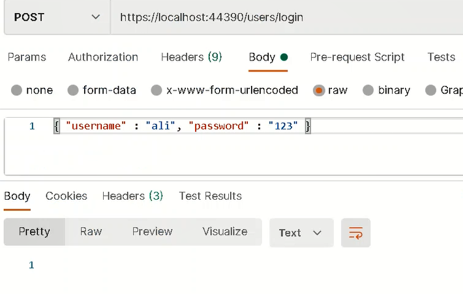Screen dimensions: 463x294
Task: Open the Test Results tab
Action: click(x=210, y=196)
